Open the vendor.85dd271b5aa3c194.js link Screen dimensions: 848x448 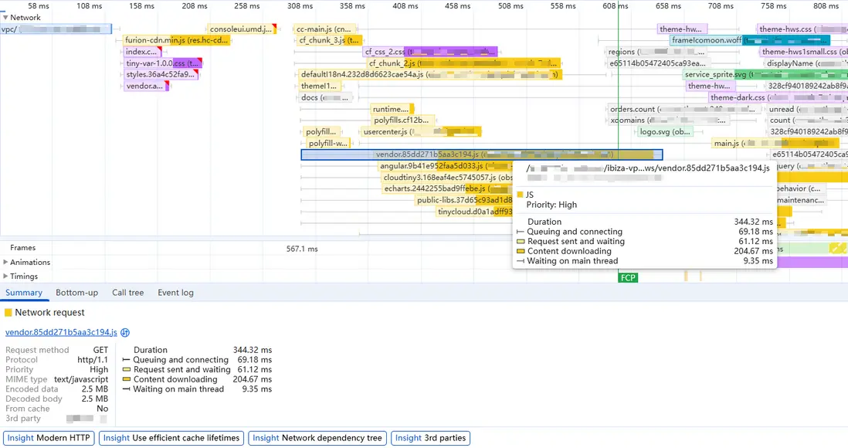(61, 333)
